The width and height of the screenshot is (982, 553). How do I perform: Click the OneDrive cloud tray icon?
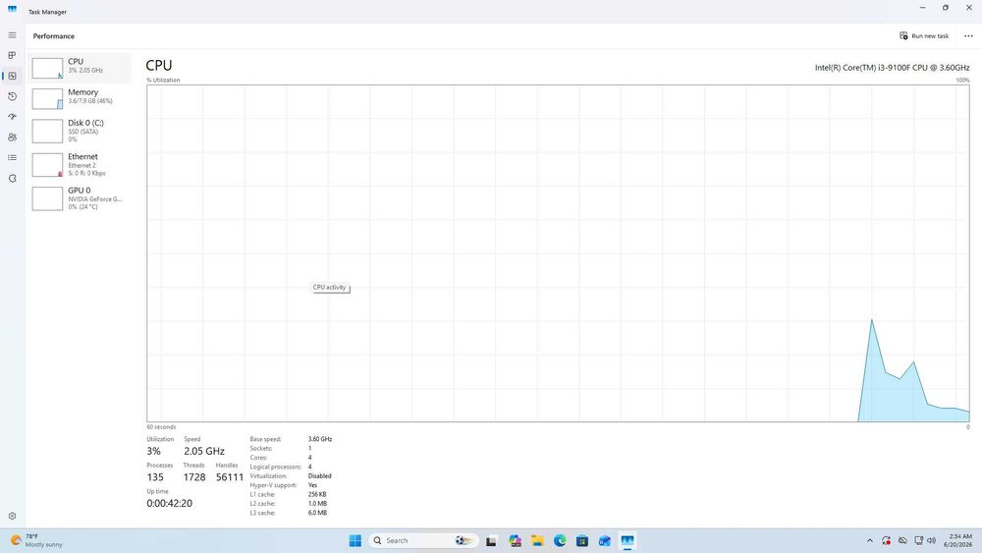pyautogui.click(x=902, y=540)
